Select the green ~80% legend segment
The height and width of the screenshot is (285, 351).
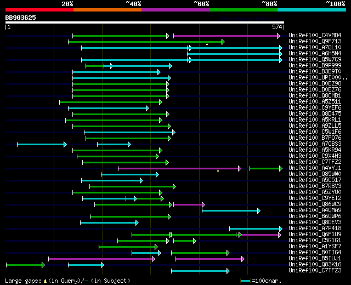(244, 10)
